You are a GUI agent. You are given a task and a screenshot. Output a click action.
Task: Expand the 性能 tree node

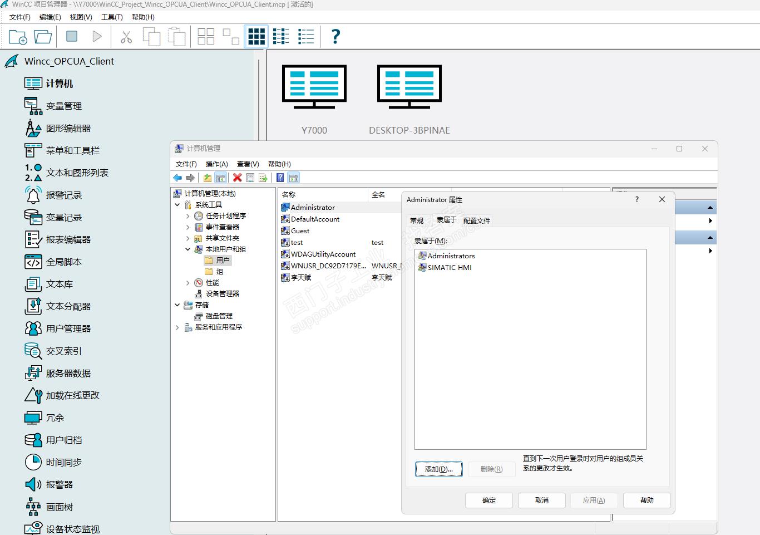(187, 283)
